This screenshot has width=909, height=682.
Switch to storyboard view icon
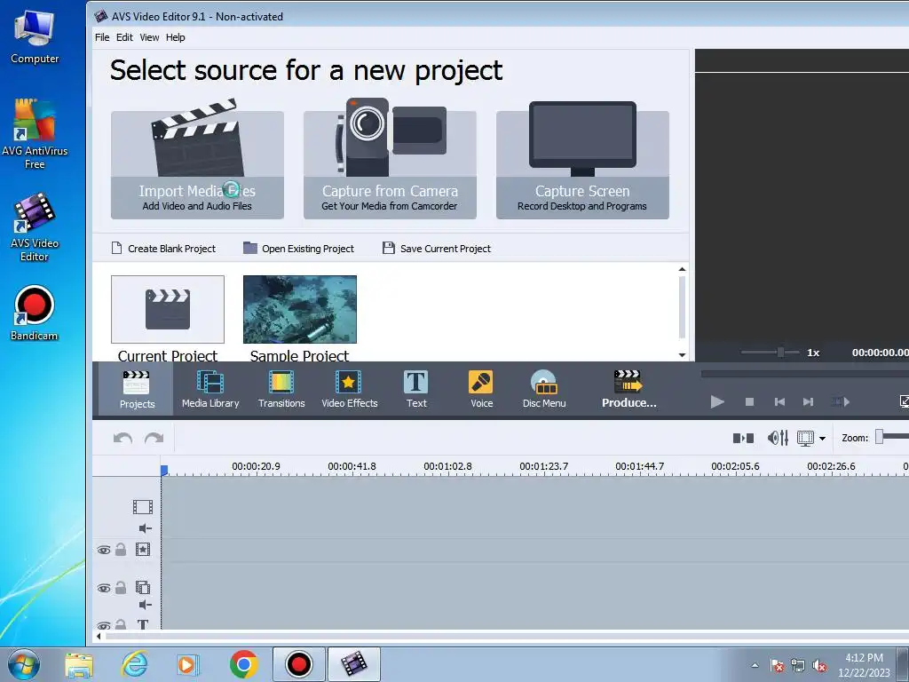tap(743, 438)
